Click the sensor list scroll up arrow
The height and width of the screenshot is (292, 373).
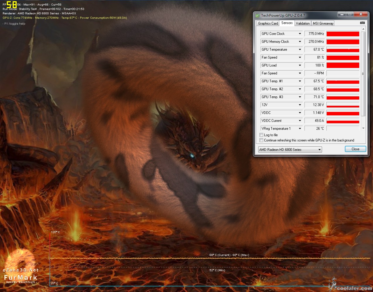(363, 29)
